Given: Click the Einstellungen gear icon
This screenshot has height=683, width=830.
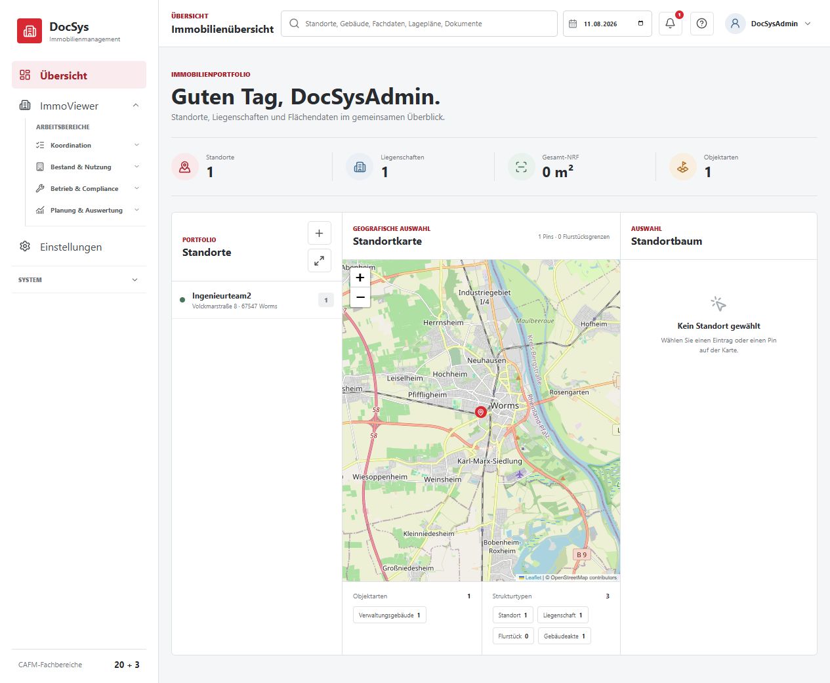Looking at the screenshot, I should pyautogui.click(x=25, y=246).
